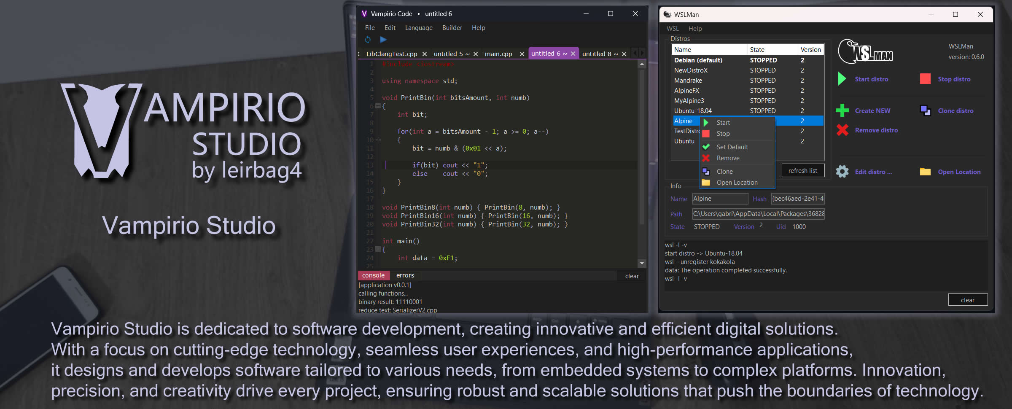Click the yellow folder Open Location icon
The image size is (1012, 409).
pos(925,172)
